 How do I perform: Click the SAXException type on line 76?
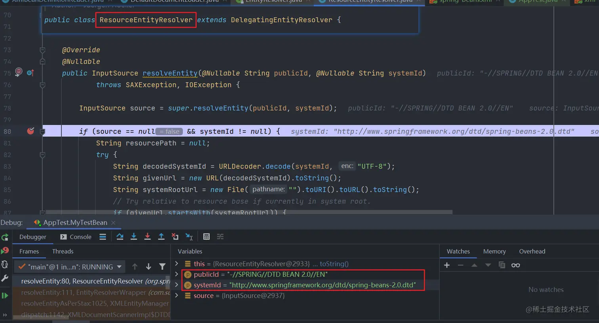tap(151, 85)
